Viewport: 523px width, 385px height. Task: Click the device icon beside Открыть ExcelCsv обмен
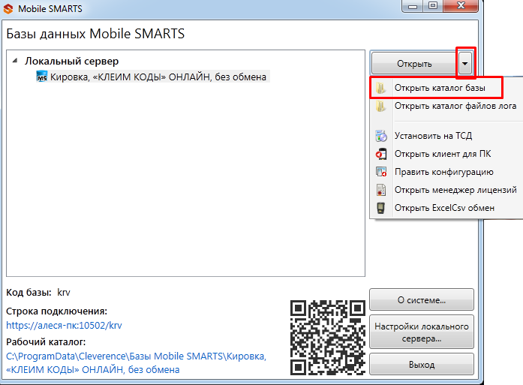point(380,208)
